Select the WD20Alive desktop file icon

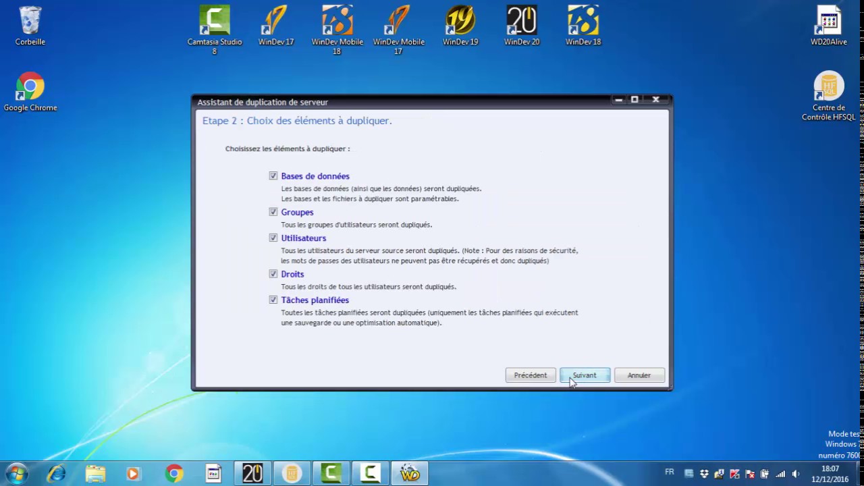click(829, 26)
